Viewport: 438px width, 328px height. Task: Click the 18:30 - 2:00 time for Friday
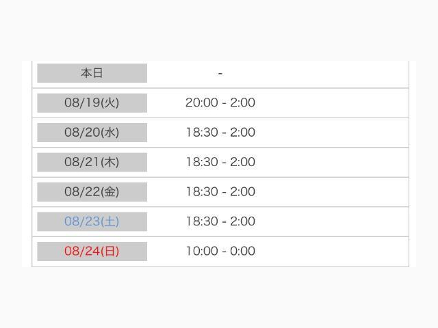(x=220, y=191)
